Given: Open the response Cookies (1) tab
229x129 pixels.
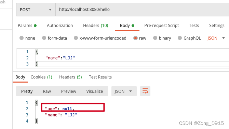Looking at the screenshot, I should pyautogui.click(x=41, y=77).
